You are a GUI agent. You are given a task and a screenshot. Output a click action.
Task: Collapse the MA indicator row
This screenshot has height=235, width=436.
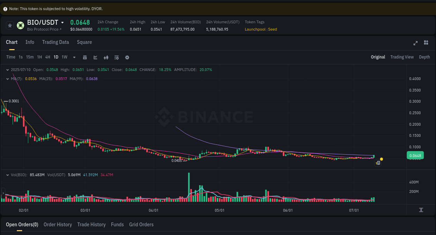(7, 79)
